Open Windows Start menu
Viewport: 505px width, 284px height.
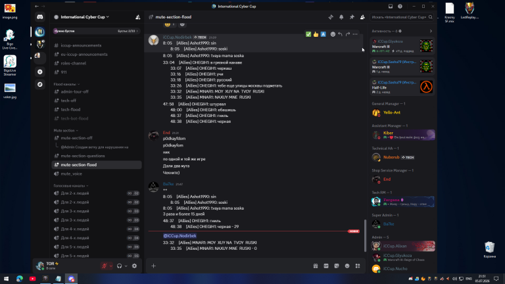(6, 279)
